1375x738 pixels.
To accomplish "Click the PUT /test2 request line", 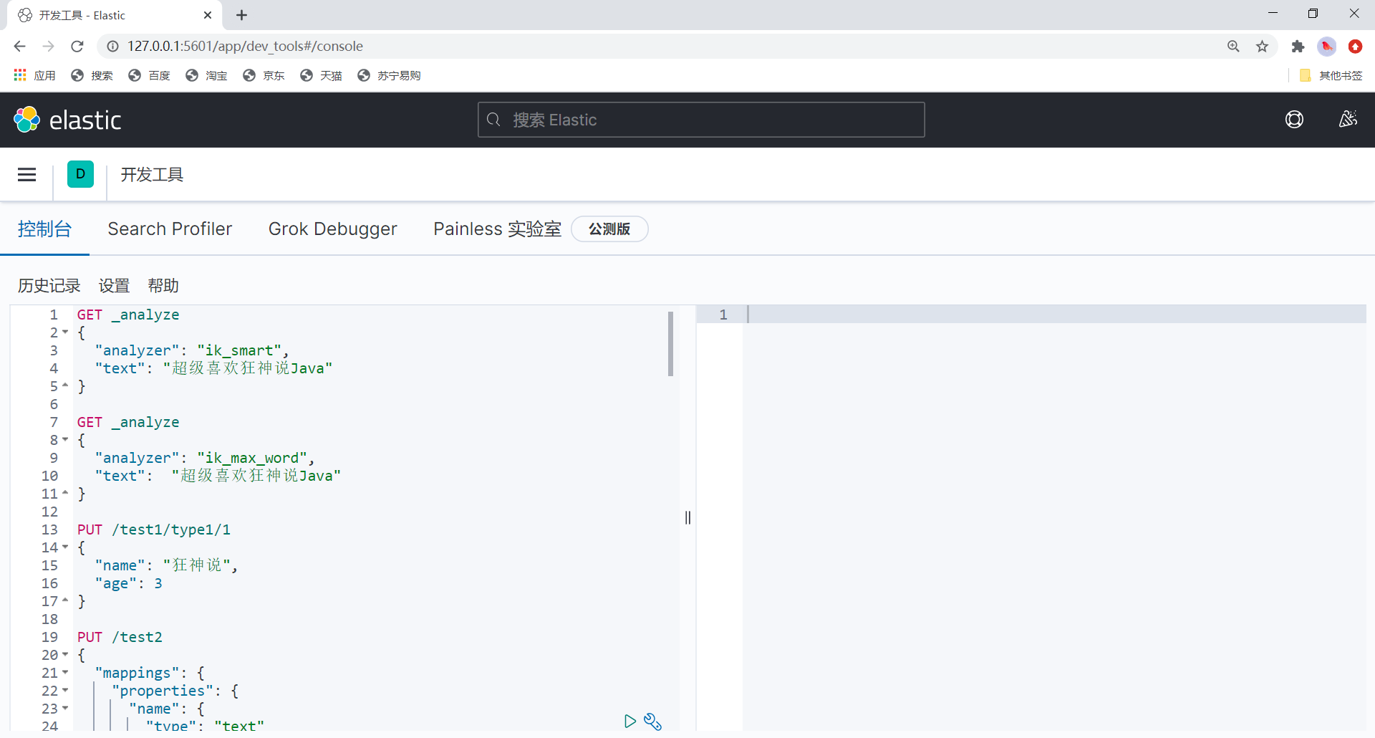I will click(120, 637).
